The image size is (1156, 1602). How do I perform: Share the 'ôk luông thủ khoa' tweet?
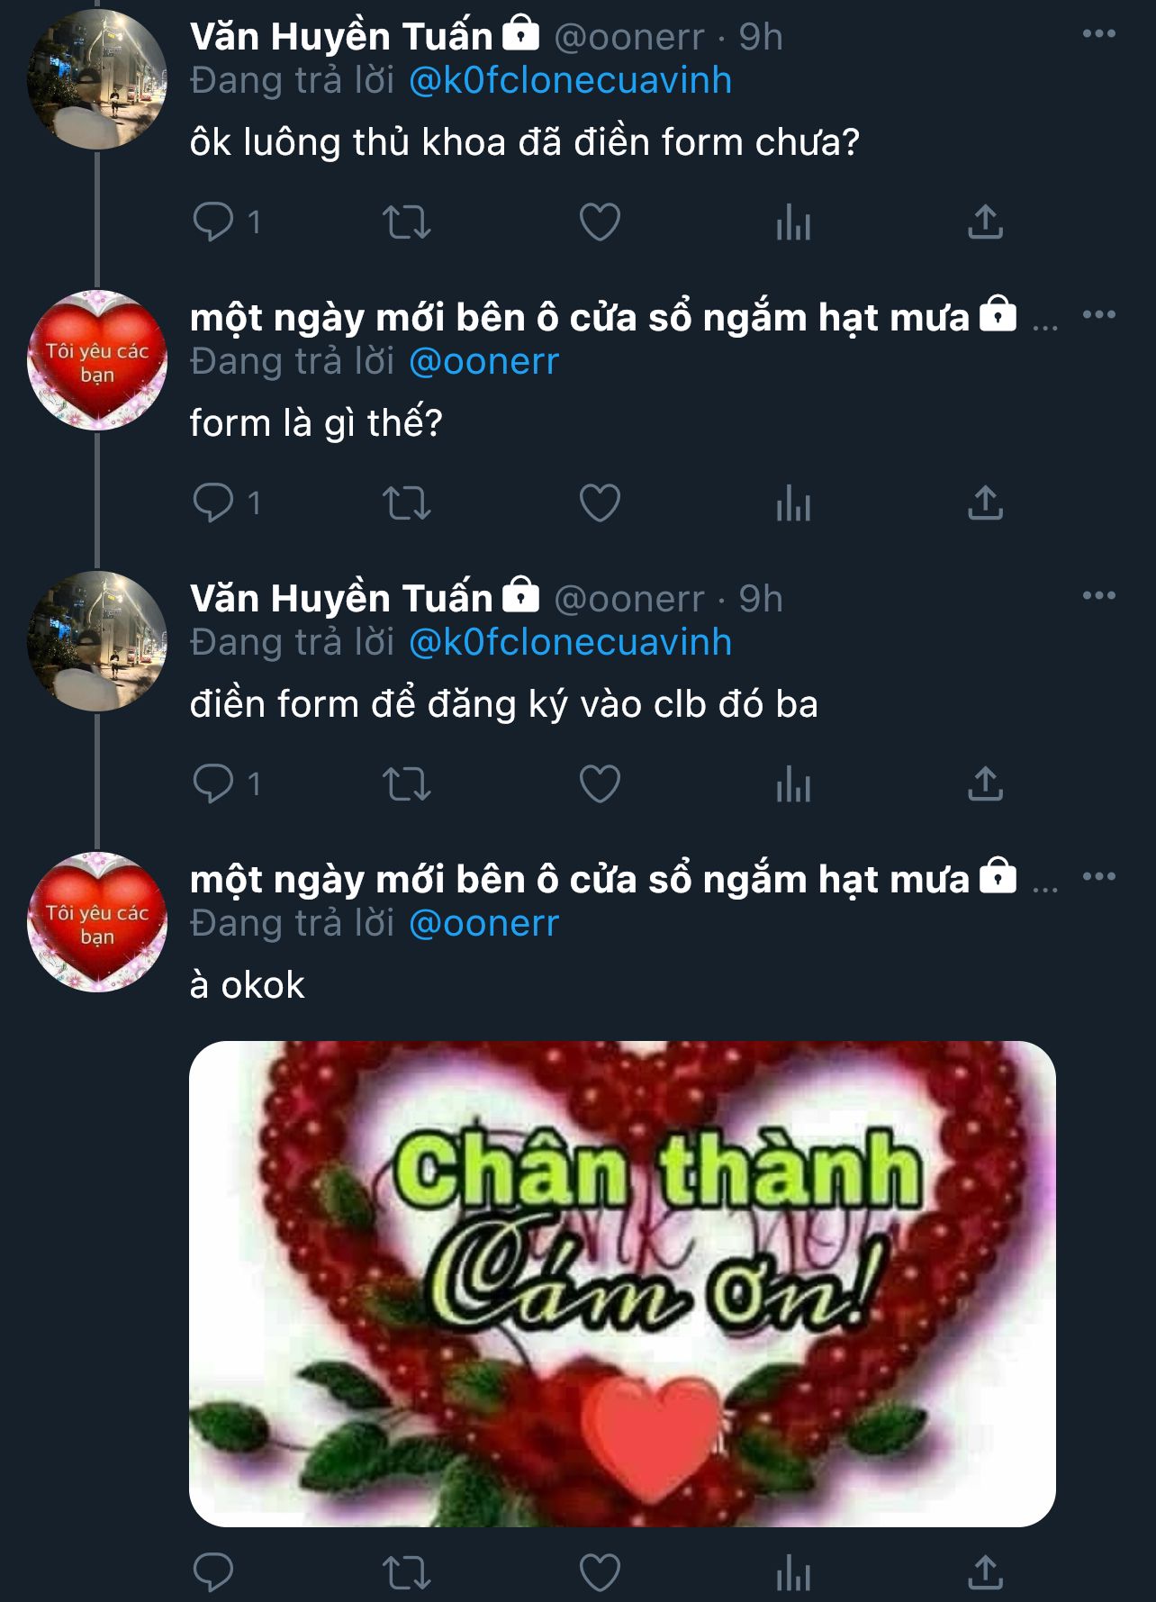986,222
